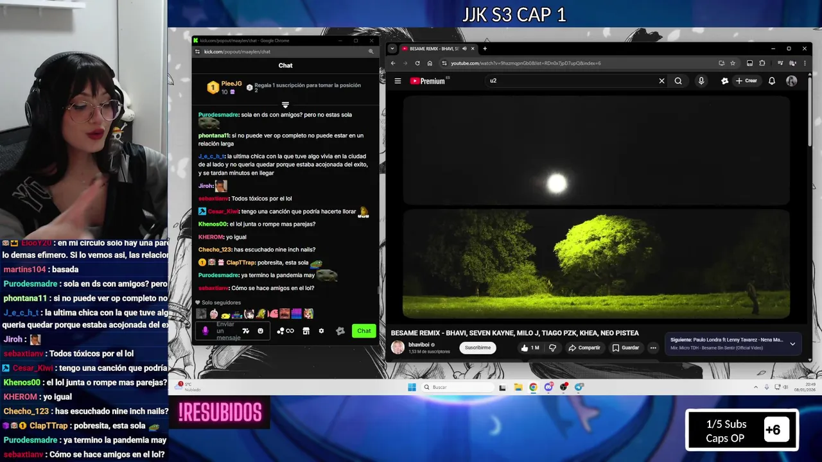The image size is (822, 462).
Task: Click the taskbar Buscar search box
Action: coord(457,387)
